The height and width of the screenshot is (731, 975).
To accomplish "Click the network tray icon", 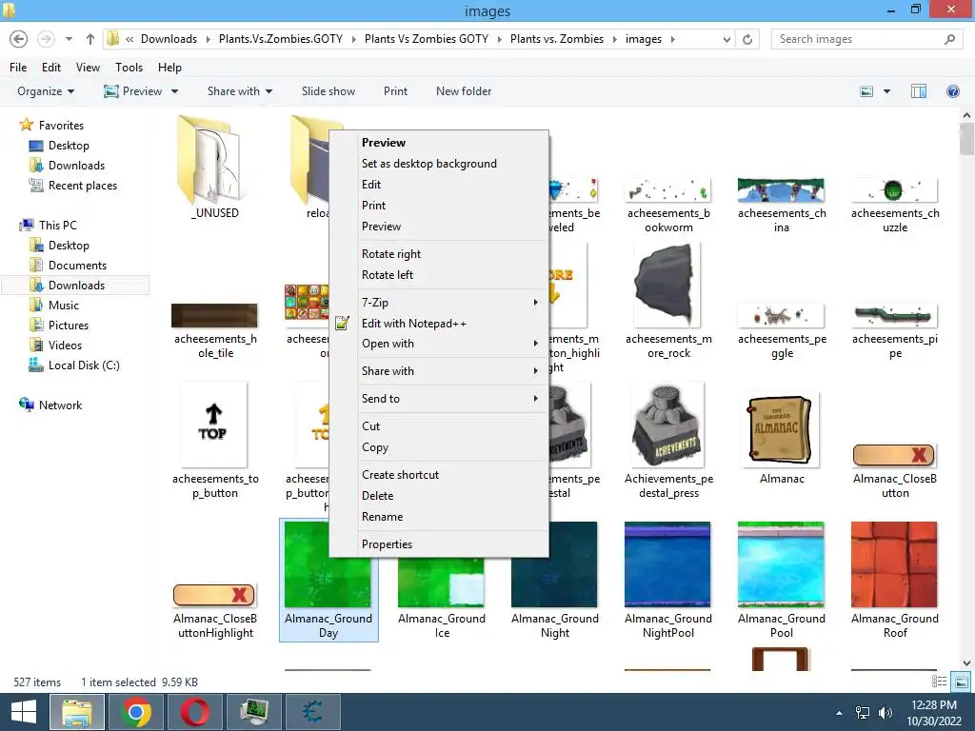I will tap(863, 713).
